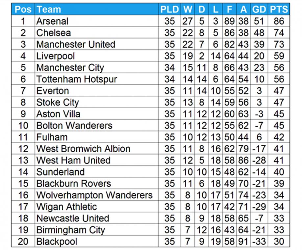Click the Manchester United team cell
This screenshot has height=250, width=302.
(97, 44)
